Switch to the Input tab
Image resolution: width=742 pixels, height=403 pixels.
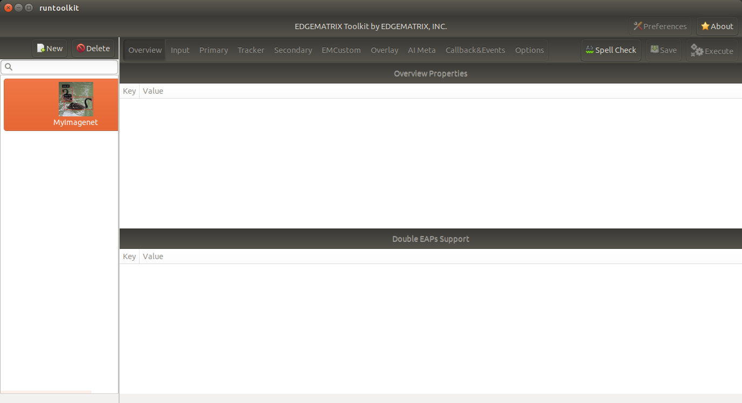coord(180,50)
